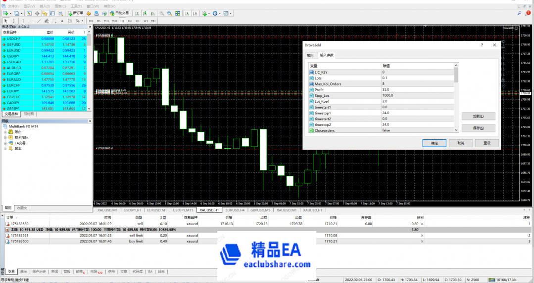Click the 确定 button in dialog
Screen dimensions: 534x283
tap(434, 143)
